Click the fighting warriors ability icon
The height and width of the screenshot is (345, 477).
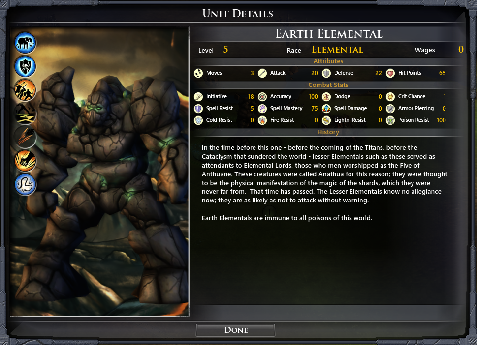pos(25,90)
